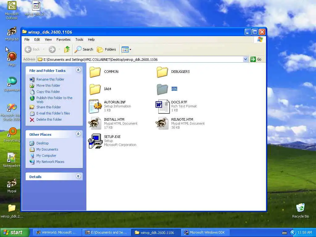Go to My Network Places
The height and width of the screenshot is (237, 316).
50,162
